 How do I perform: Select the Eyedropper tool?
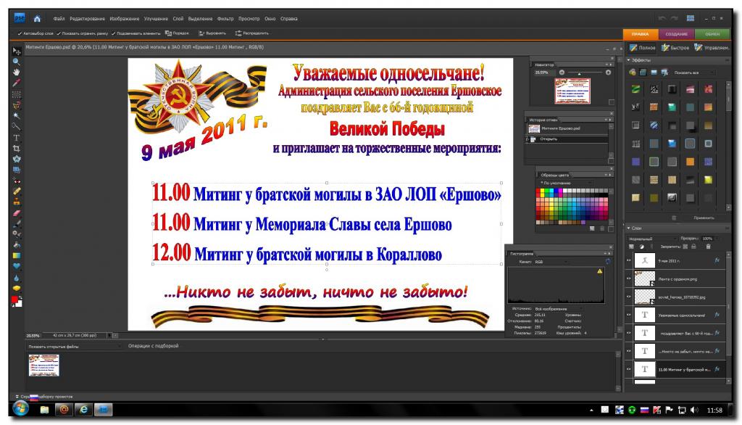point(17,83)
